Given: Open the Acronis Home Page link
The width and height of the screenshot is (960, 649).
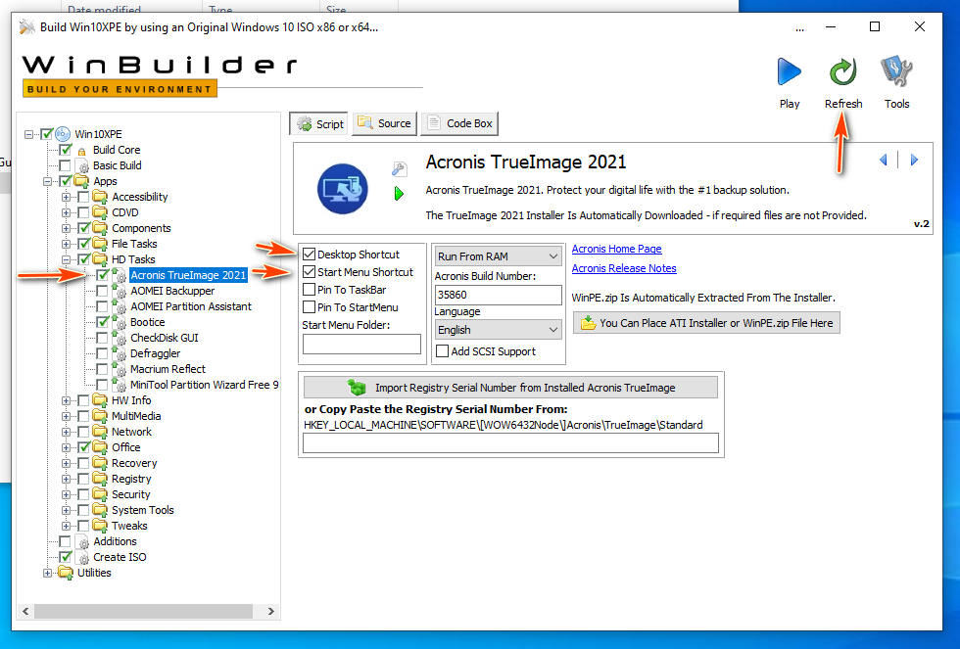Looking at the screenshot, I should point(616,249).
